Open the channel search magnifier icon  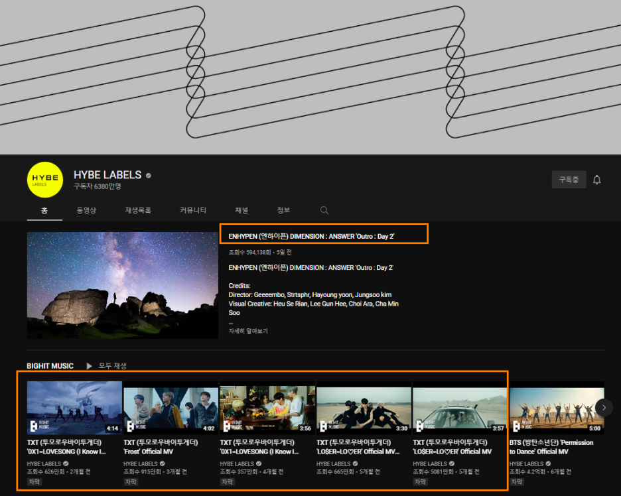[x=324, y=210]
